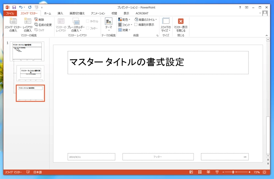Select the title slide layout thumbnail
Image resolution: width=274 pixels, height=179 pixels.
pyautogui.click(x=30, y=73)
